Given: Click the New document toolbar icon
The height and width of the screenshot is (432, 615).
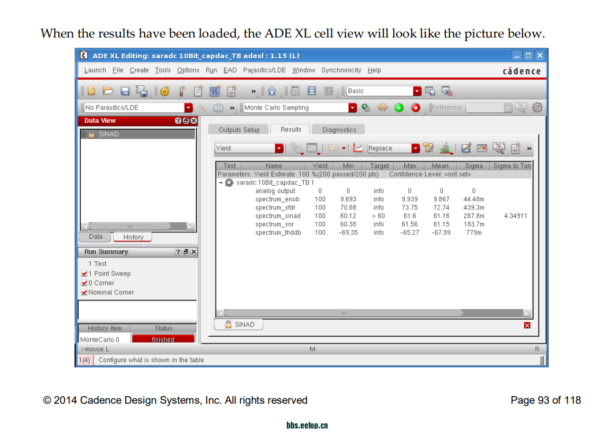Looking at the screenshot, I should [x=91, y=91].
